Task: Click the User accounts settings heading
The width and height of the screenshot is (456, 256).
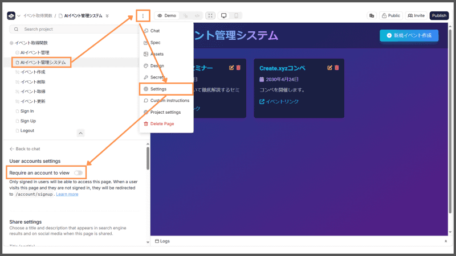Action: pyautogui.click(x=35, y=161)
